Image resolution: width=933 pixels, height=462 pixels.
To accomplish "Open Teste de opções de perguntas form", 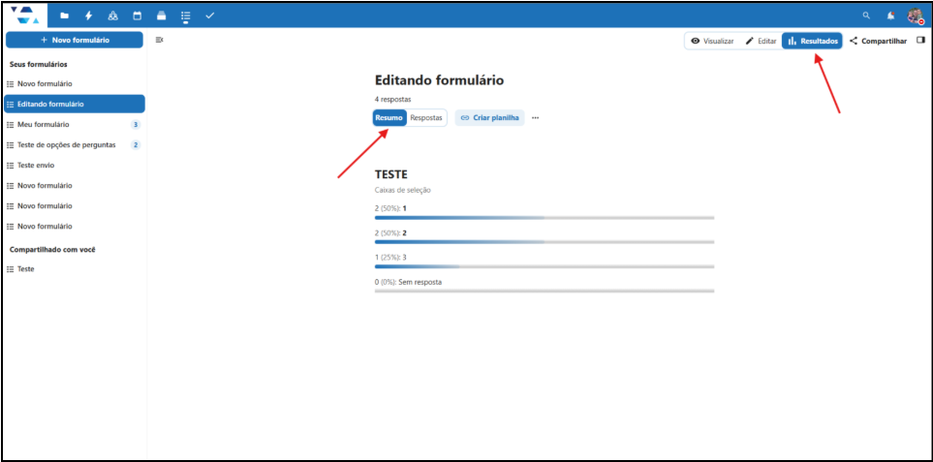I will point(66,145).
